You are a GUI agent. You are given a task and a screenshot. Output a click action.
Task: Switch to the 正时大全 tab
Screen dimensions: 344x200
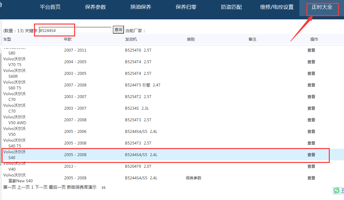(x=322, y=7)
